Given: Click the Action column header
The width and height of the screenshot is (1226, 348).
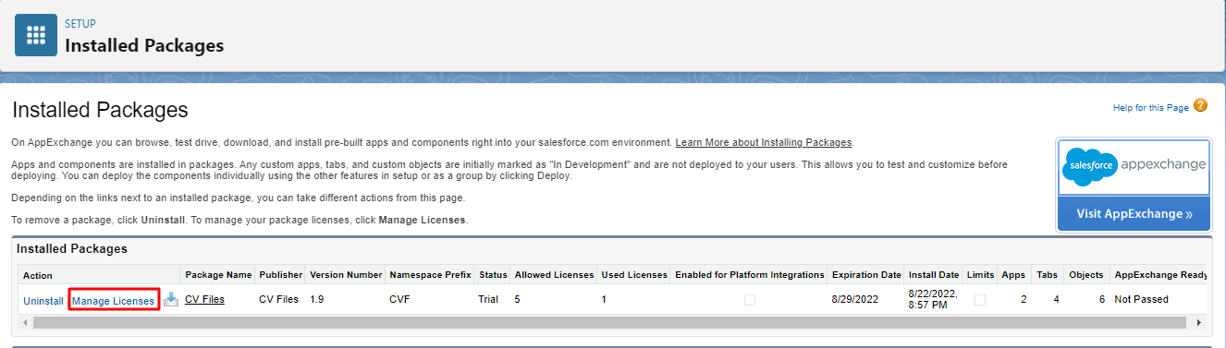Looking at the screenshot, I should 38,275.
